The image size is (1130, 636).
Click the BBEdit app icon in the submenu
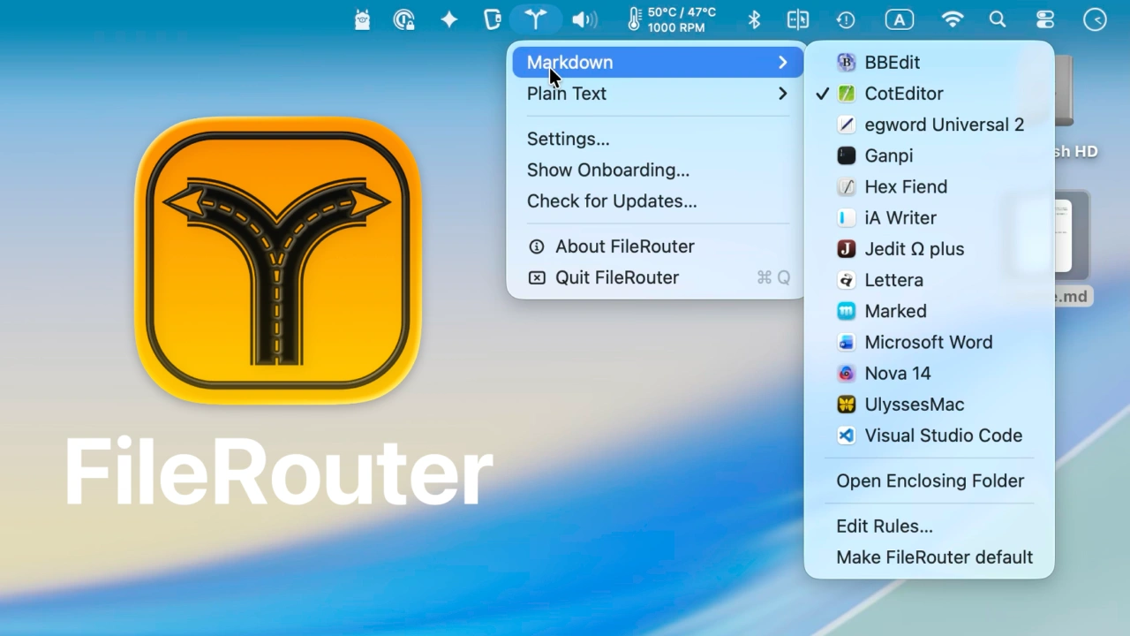click(x=847, y=63)
